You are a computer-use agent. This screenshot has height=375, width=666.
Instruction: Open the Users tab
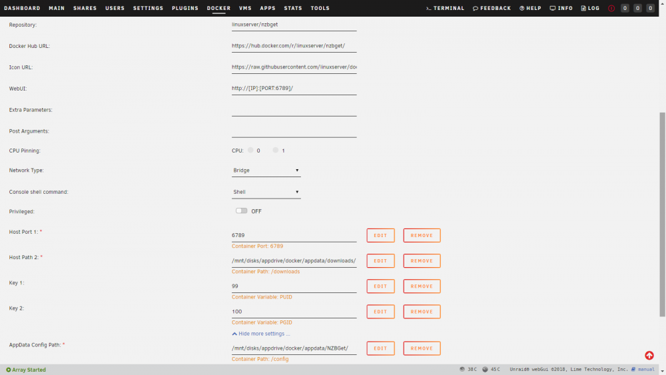point(115,8)
